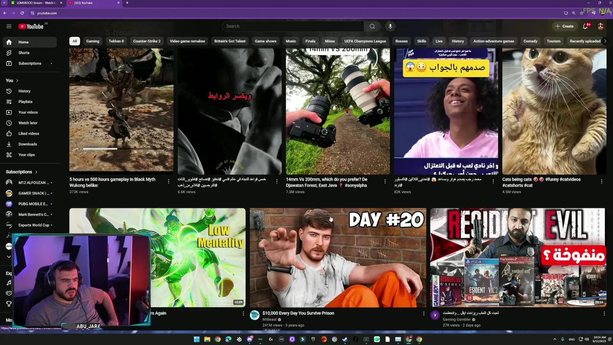
Task: Open Steam from the taskbar
Action: (x=345, y=339)
